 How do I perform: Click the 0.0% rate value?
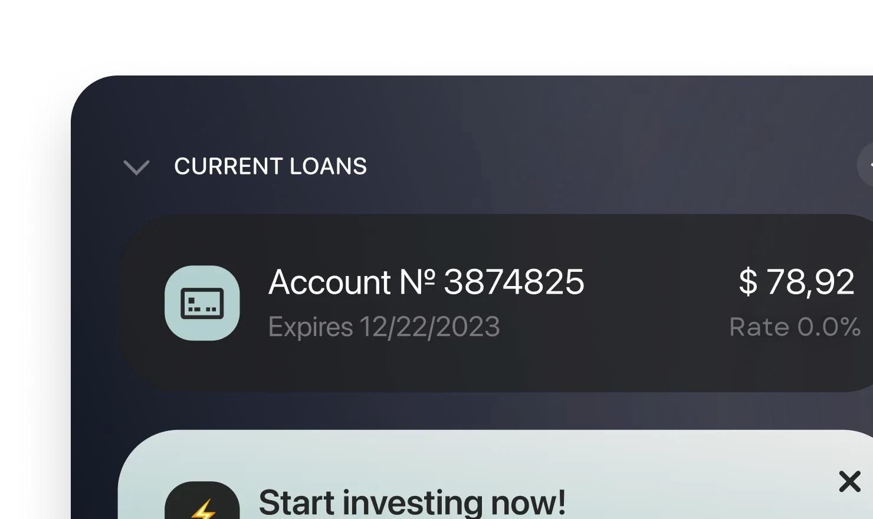click(x=829, y=327)
